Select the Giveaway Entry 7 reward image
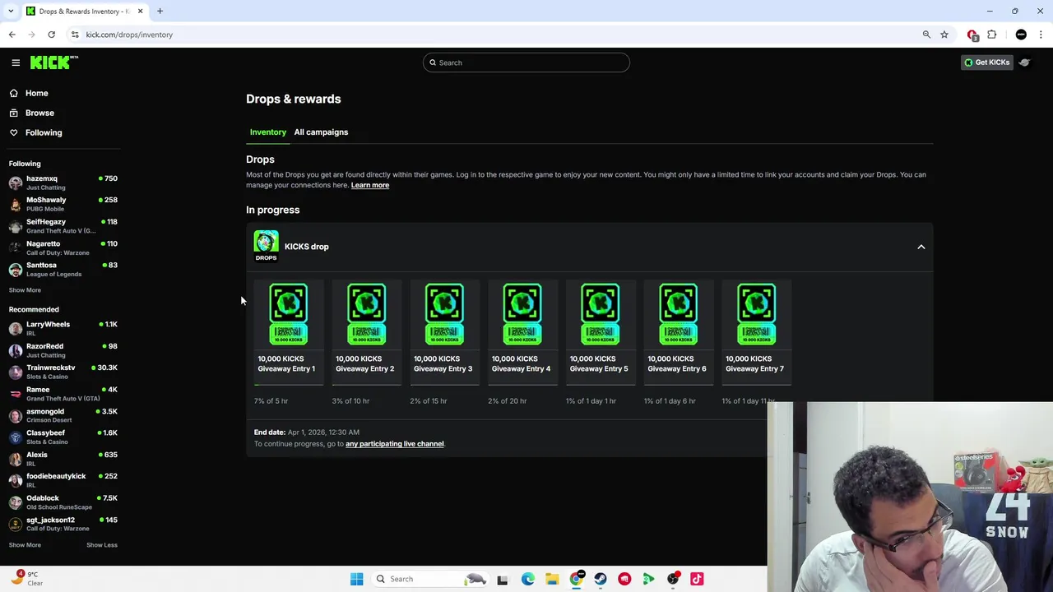Viewport: 1053px width, 592px height. coord(756,314)
